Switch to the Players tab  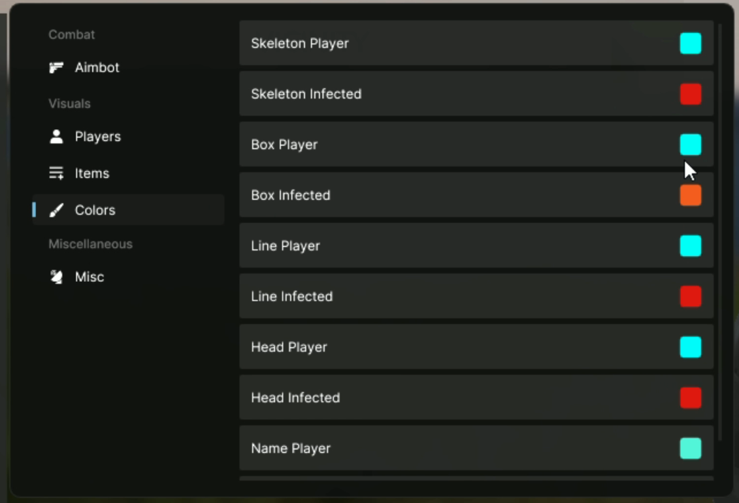coord(97,137)
